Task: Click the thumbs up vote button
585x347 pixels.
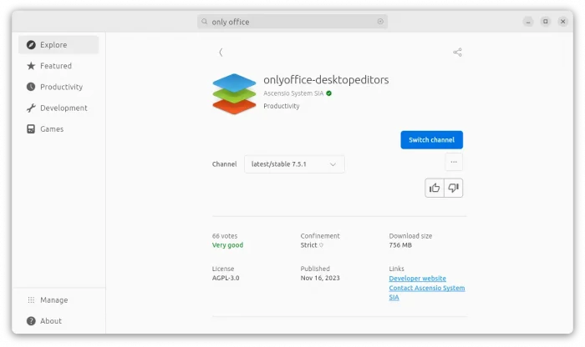Action: (435, 188)
